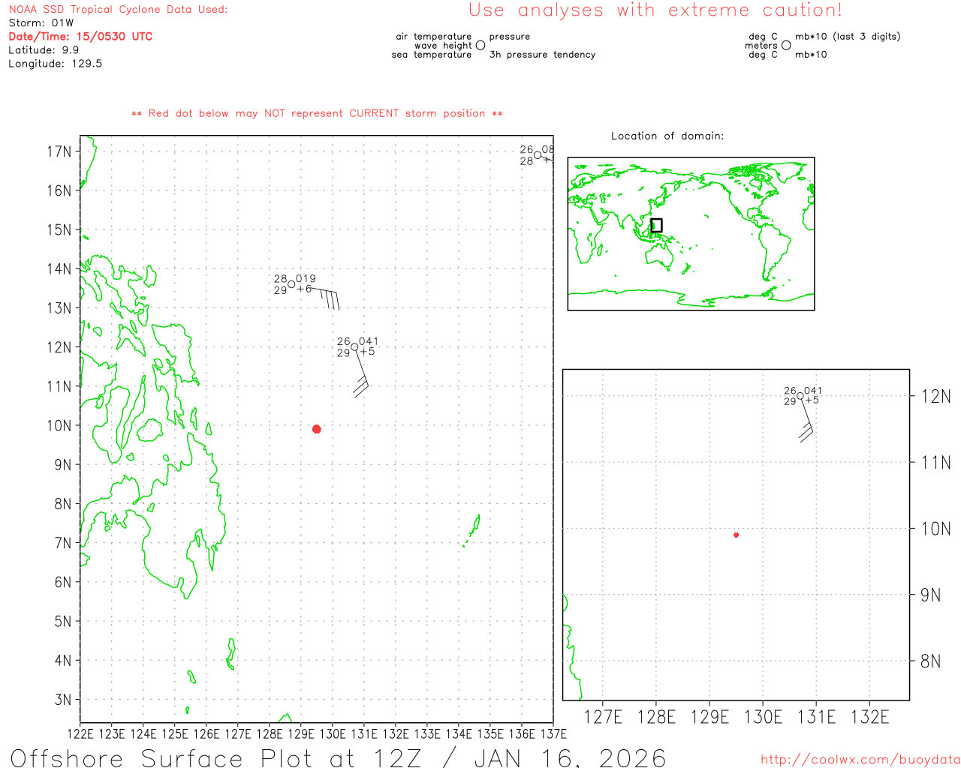Click the red storm dot in zoomed inset map
The height and width of the screenshot is (768, 961).
[736, 535]
